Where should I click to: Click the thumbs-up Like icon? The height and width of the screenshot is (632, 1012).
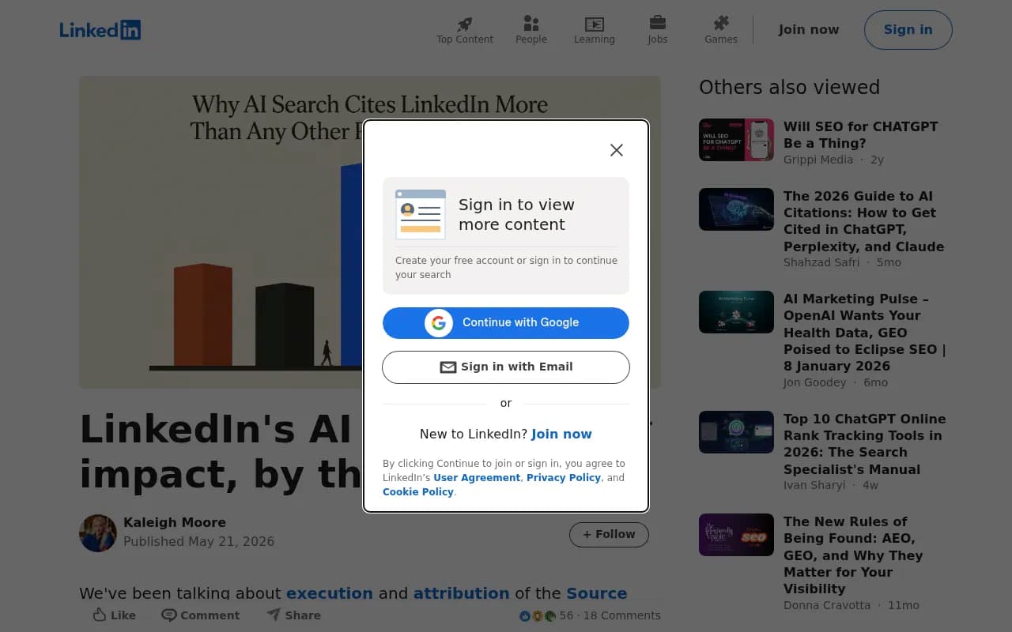(100, 615)
